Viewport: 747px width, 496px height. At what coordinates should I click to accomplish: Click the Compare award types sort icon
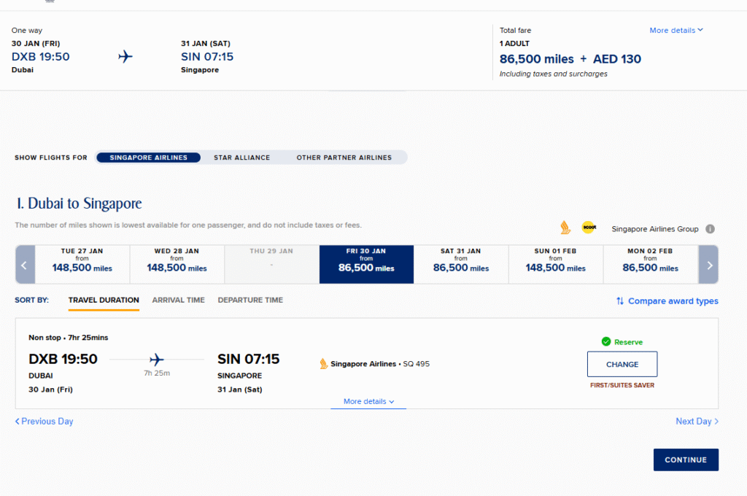pyautogui.click(x=620, y=301)
